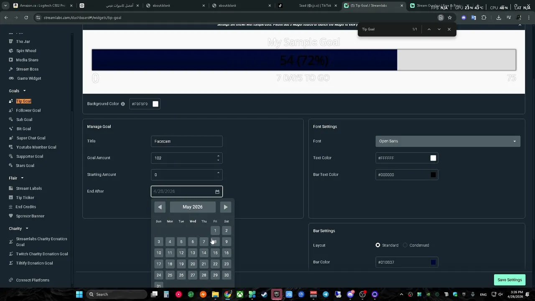This screenshot has height=301, width=535.
Task: Open the Stream Boss widget
Action: point(27,69)
